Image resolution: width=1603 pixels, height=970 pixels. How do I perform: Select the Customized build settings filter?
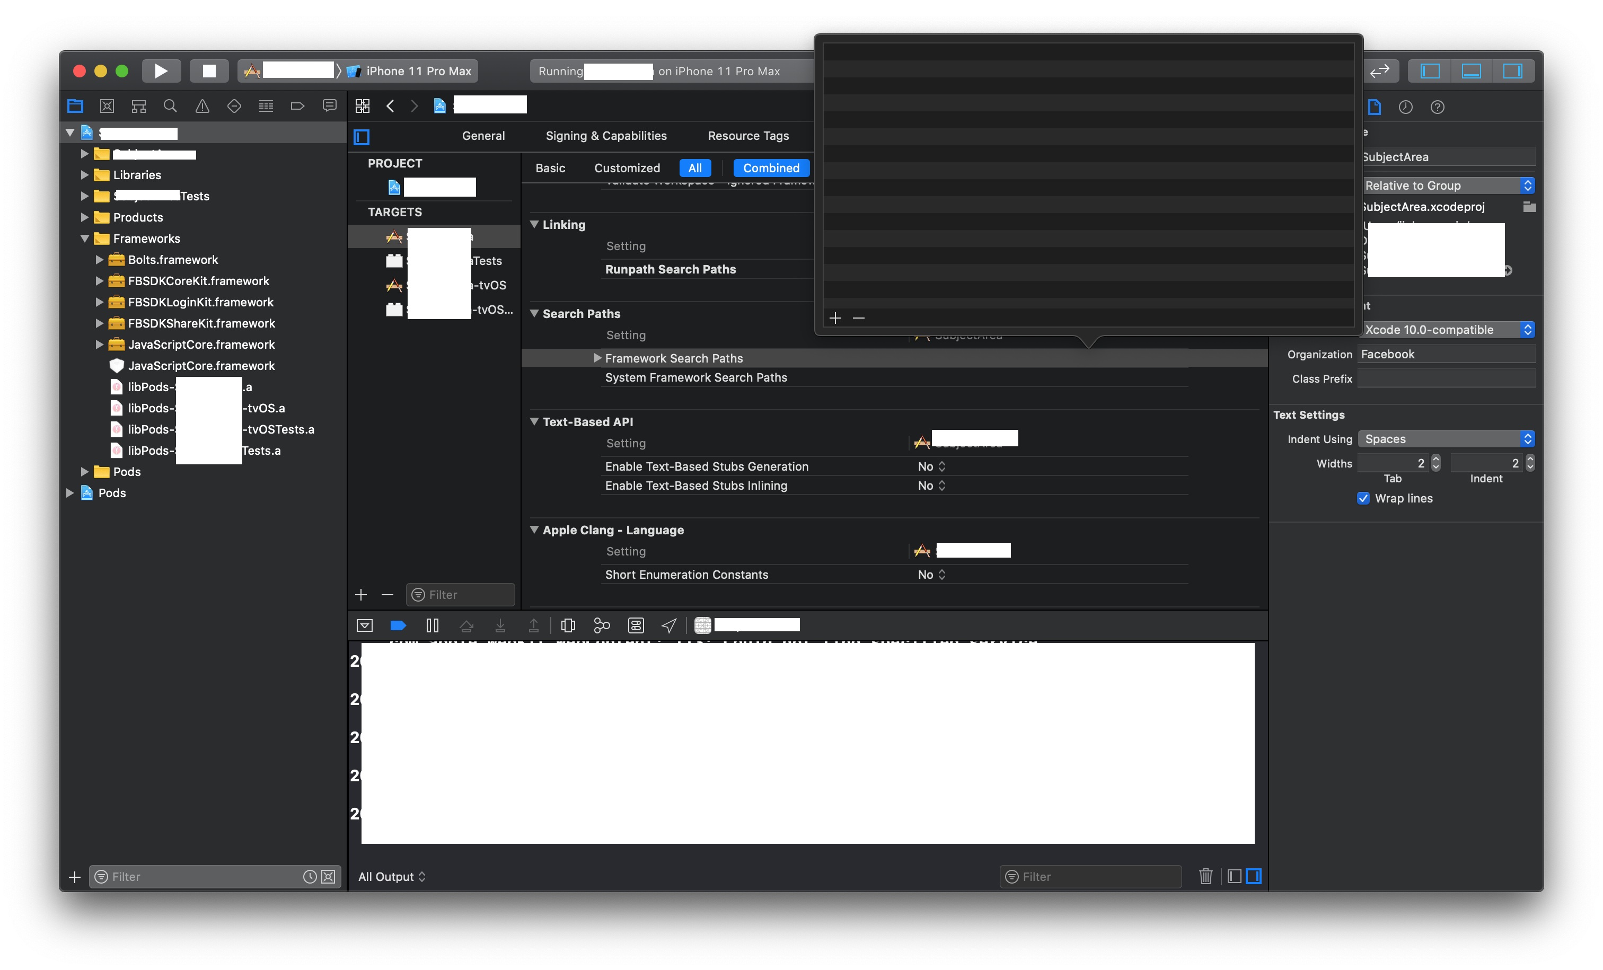click(627, 168)
